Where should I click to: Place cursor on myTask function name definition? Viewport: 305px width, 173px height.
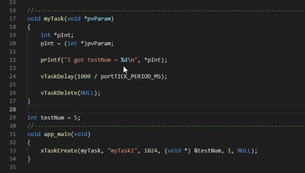tap(54, 19)
